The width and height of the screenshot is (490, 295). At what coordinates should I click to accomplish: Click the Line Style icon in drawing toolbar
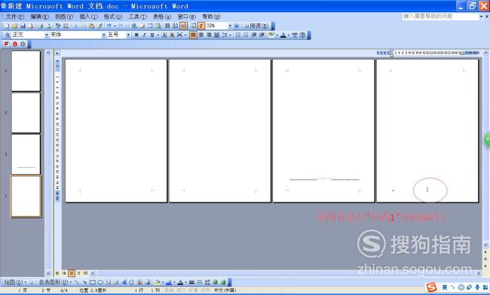click(x=191, y=282)
